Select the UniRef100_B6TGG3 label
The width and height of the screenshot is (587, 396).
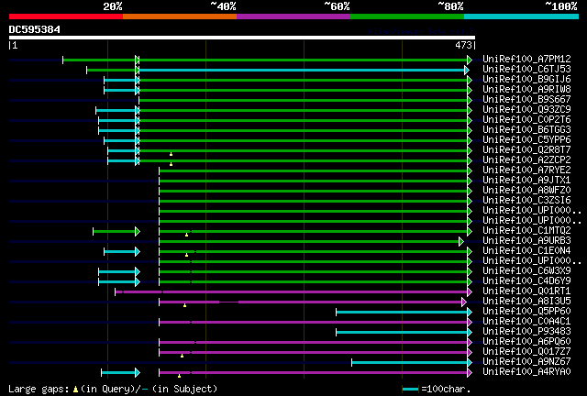click(526, 130)
